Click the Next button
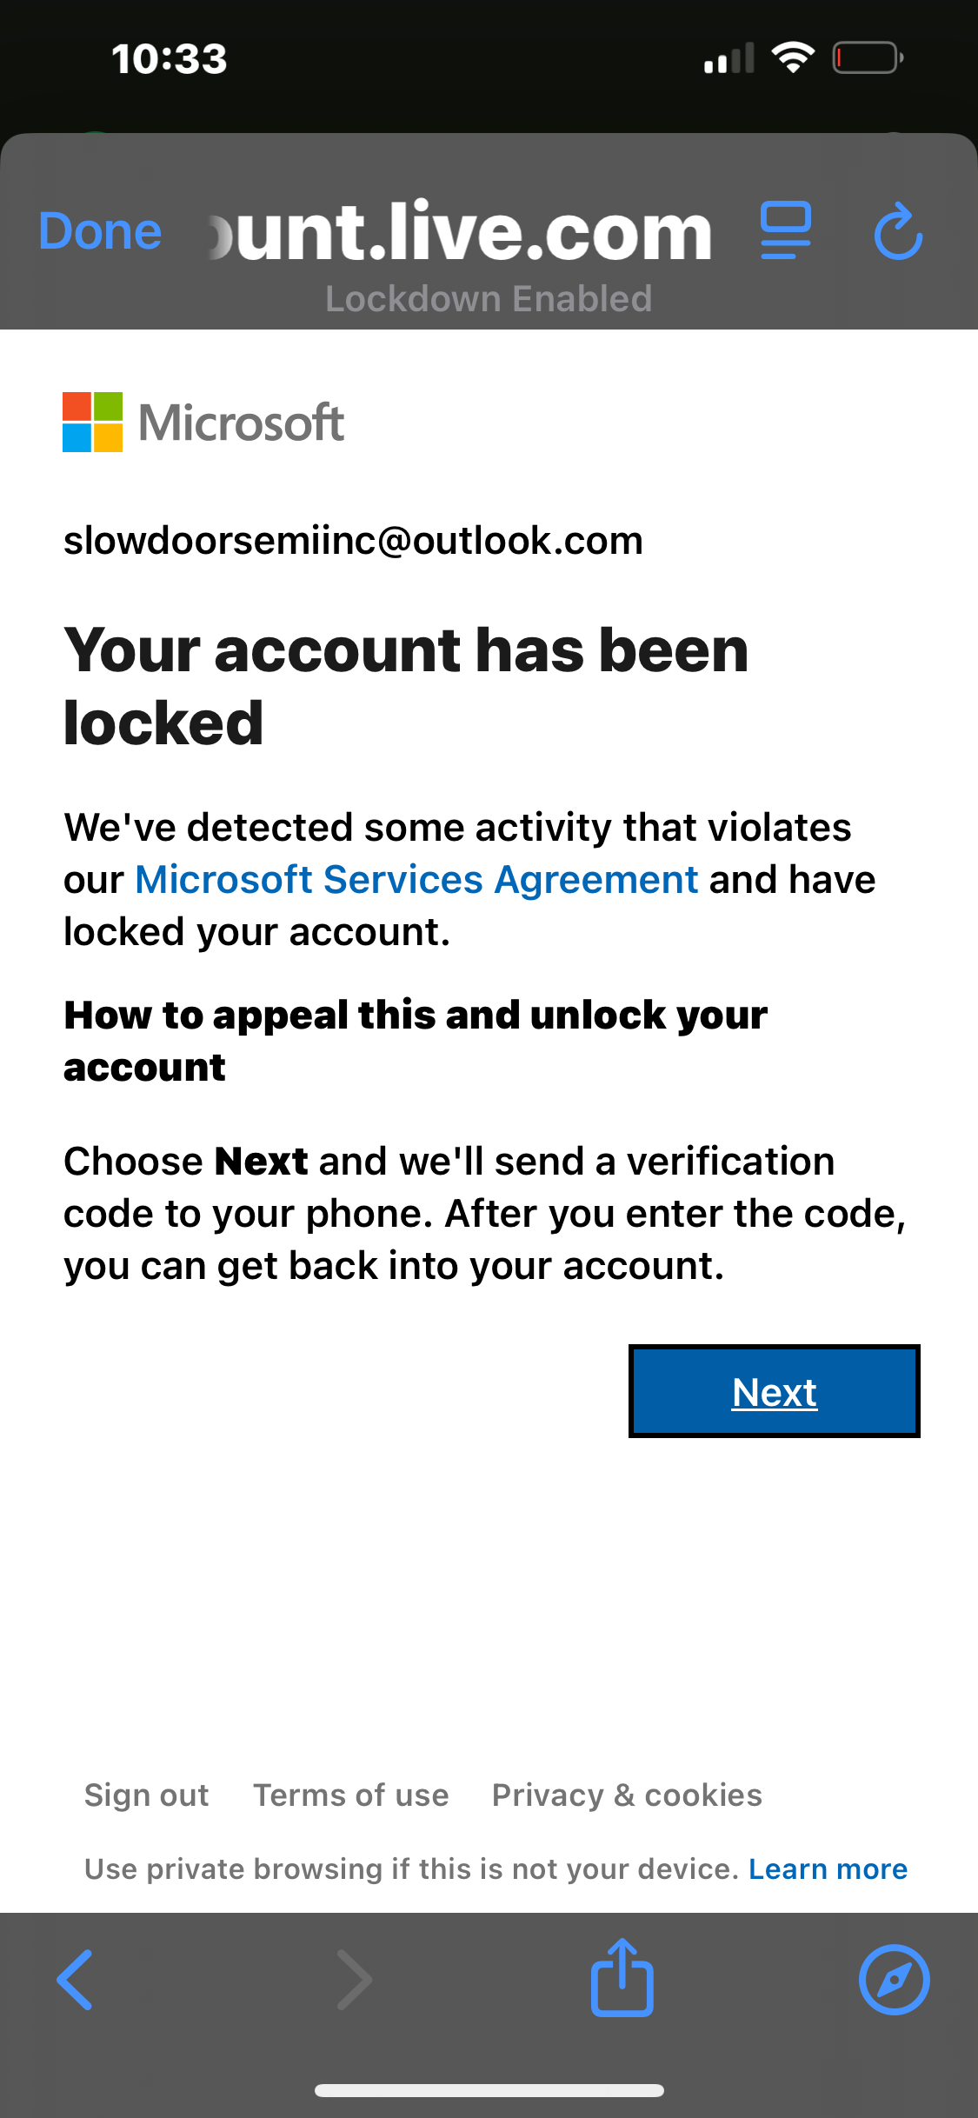Image resolution: width=978 pixels, height=2118 pixels. [775, 1391]
